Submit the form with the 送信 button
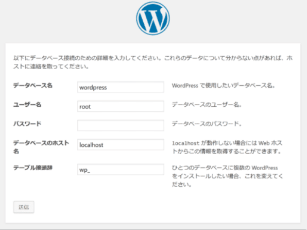This screenshot has height=230, width=307. pyautogui.click(x=24, y=207)
